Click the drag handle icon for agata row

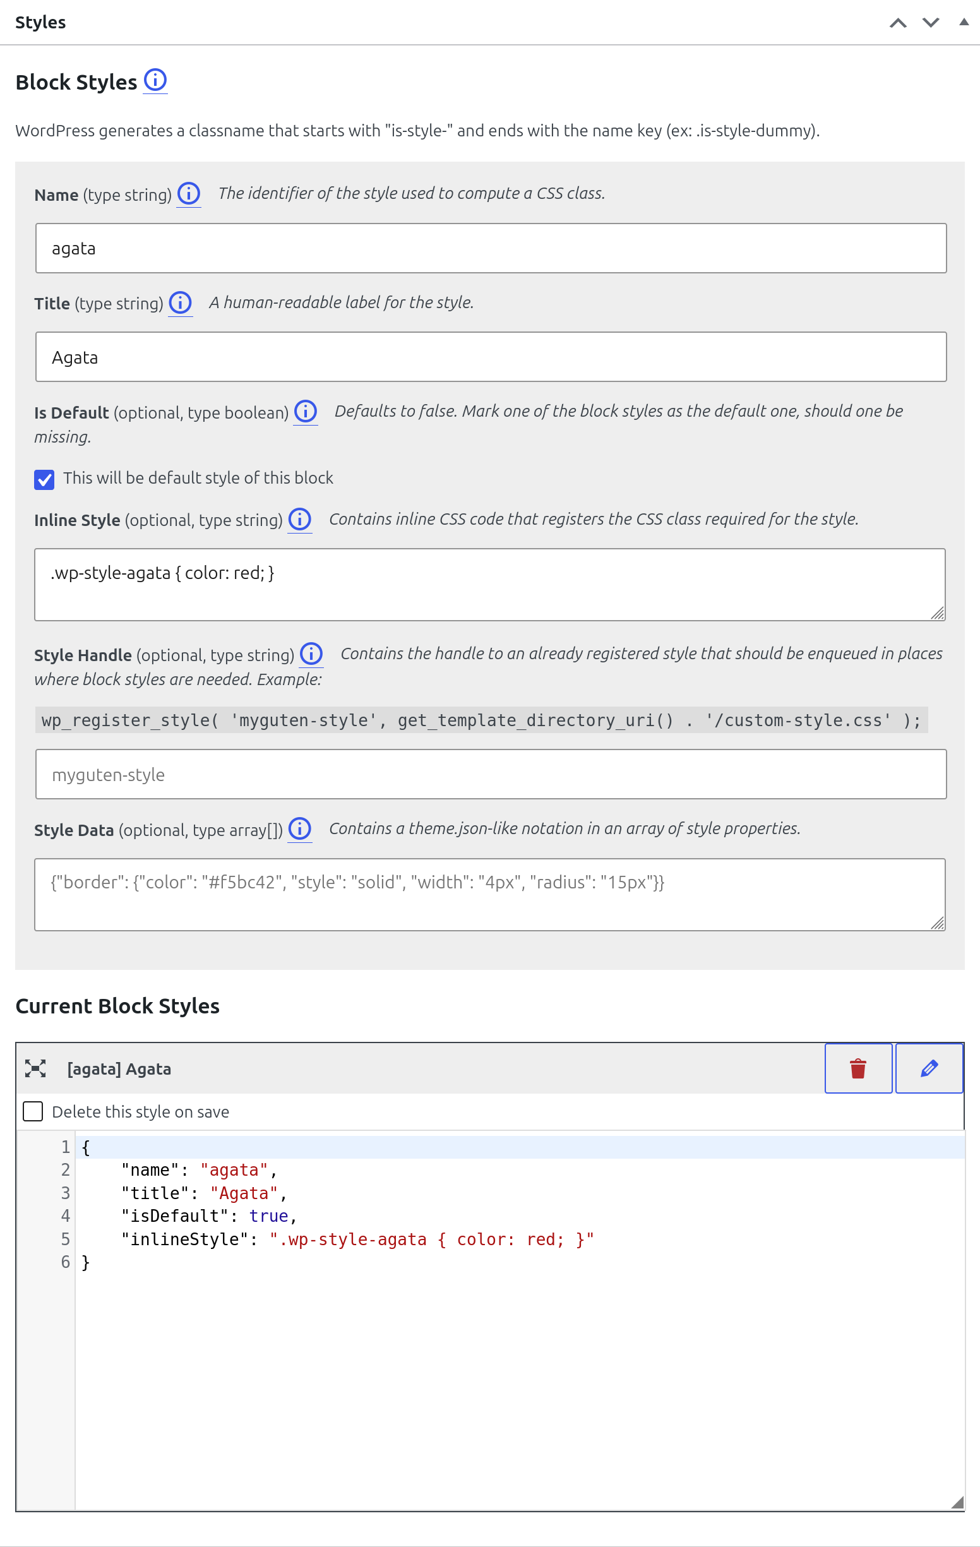(35, 1068)
